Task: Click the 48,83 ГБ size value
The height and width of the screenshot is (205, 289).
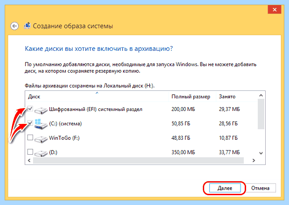Action: [x=181, y=138]
